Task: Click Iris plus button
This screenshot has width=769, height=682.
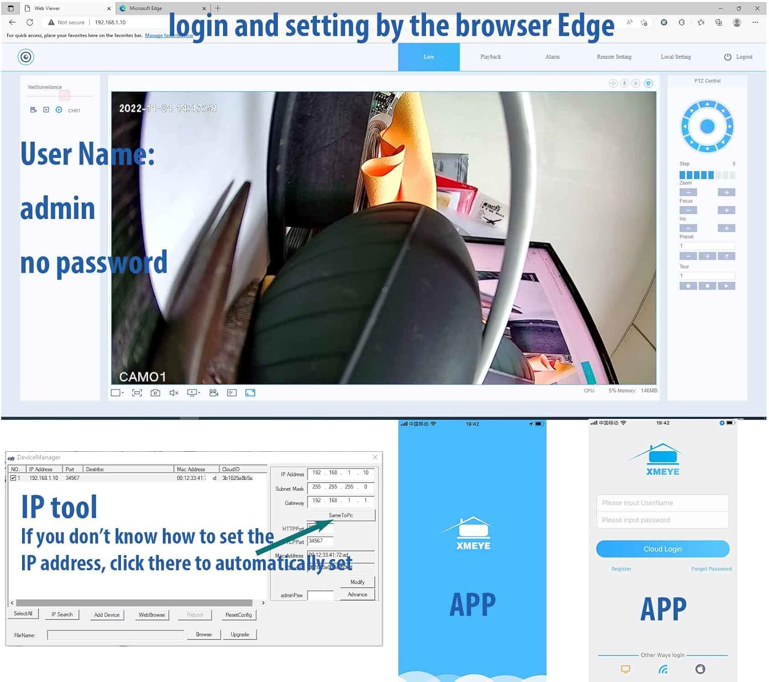Action: tap(726, 228)
